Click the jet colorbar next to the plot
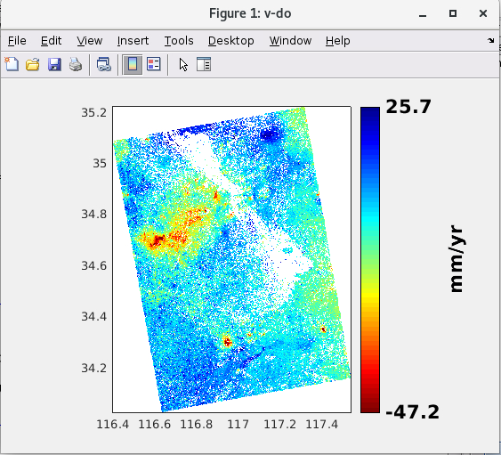501x455 pixels. click(x=370, y=260)
